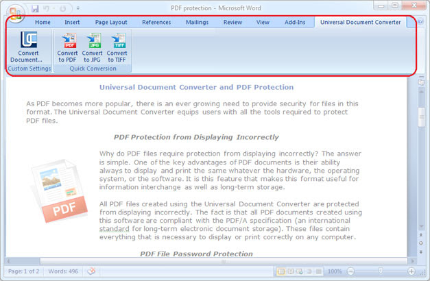Open Select Browse Object button
The image size is (430, 281).
pos(421,243)
